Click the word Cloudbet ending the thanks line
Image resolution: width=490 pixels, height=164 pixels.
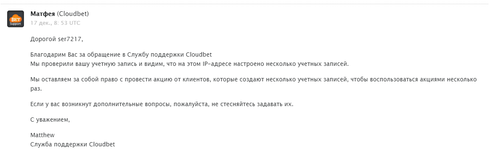[199, 55]
